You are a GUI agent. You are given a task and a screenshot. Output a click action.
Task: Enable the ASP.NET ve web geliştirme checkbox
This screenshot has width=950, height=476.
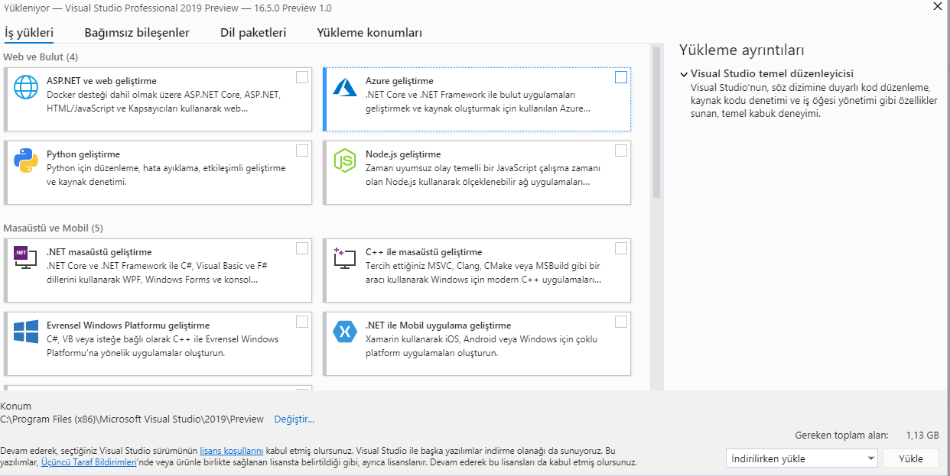[x=302, y=77]
